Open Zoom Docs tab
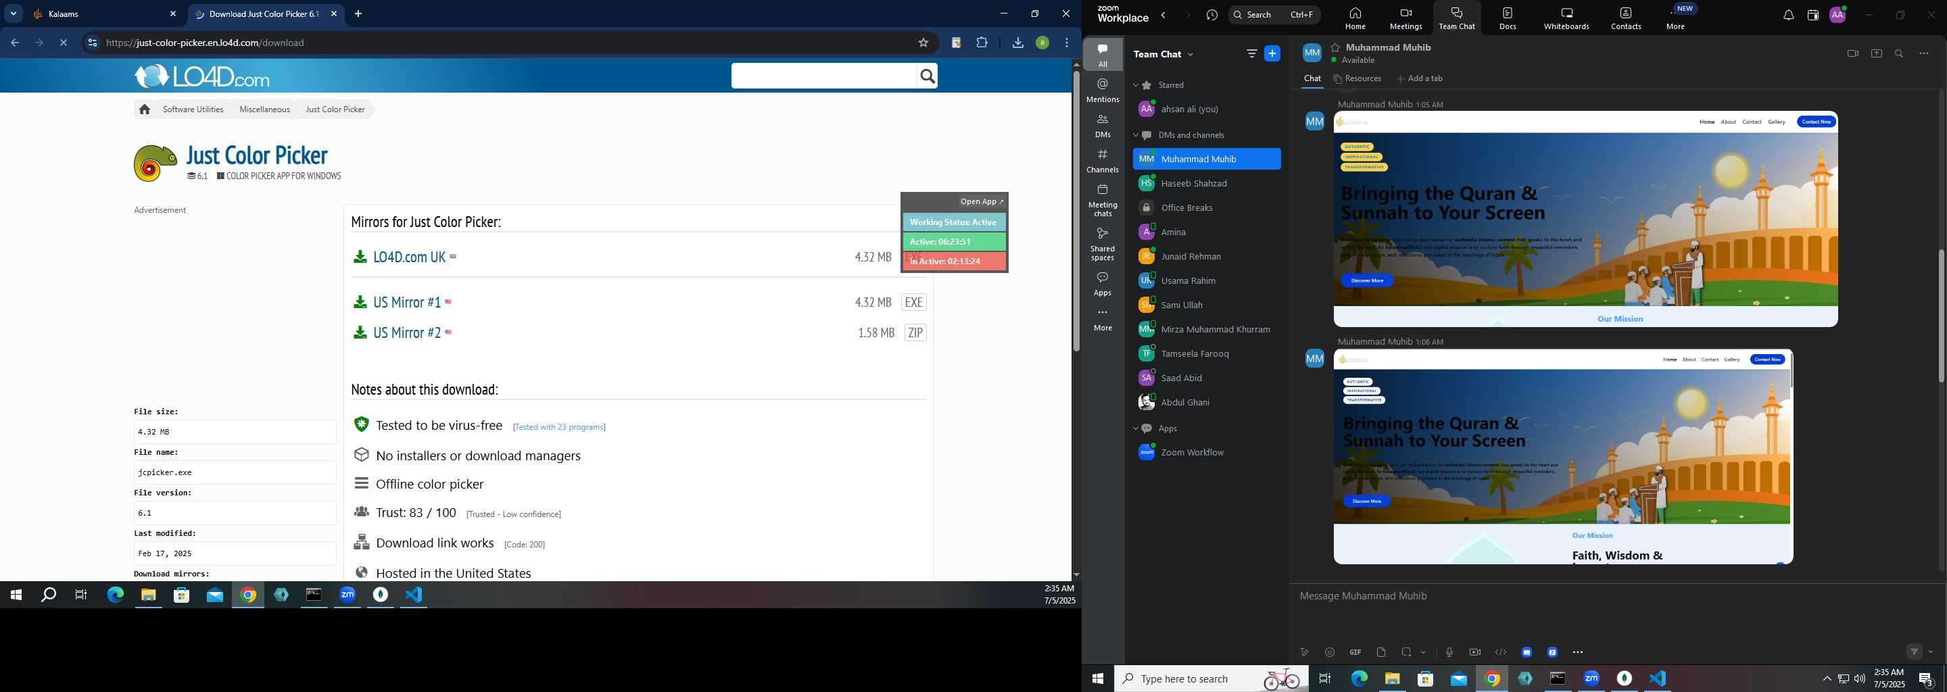 [x=1508, y=18]
